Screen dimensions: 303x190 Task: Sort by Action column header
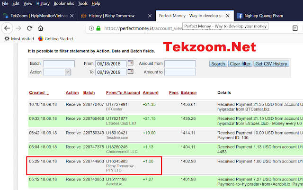coord(72,93)
